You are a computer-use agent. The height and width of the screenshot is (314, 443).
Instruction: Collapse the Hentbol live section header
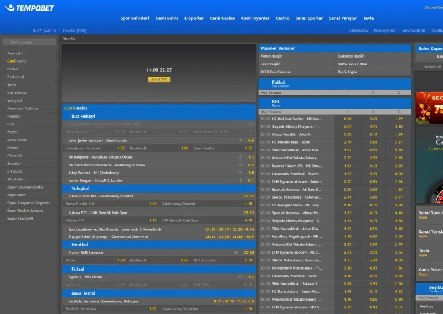coord(159,245)
